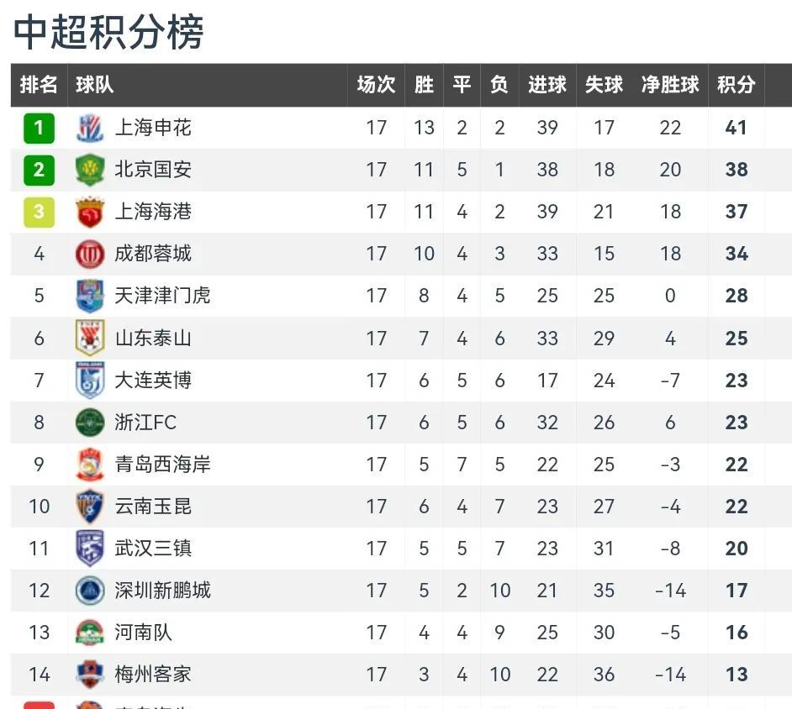Open the 武汉三镇 team name link
Image resolution: width=792 pixels, height=709 pixels.
click(153, 549)
